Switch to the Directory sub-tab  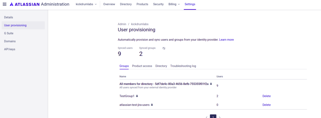tap(161, 66)
